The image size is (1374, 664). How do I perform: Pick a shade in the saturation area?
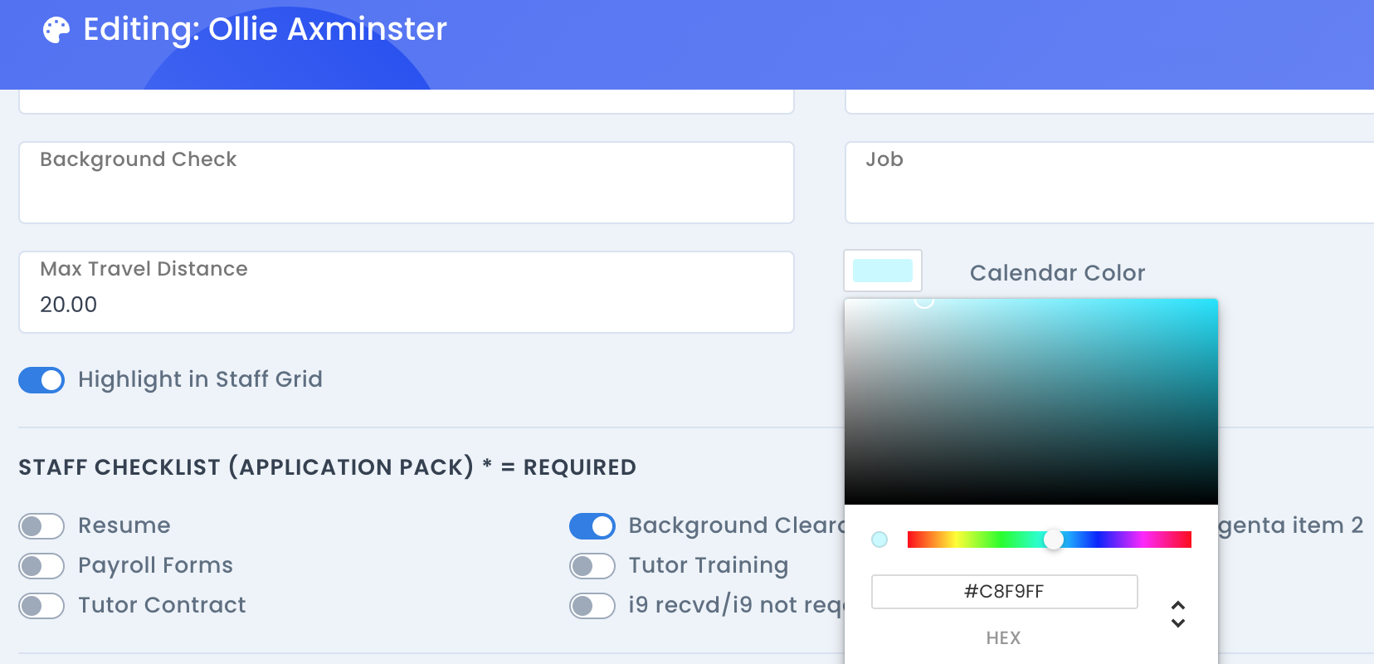coord(1031,402)
